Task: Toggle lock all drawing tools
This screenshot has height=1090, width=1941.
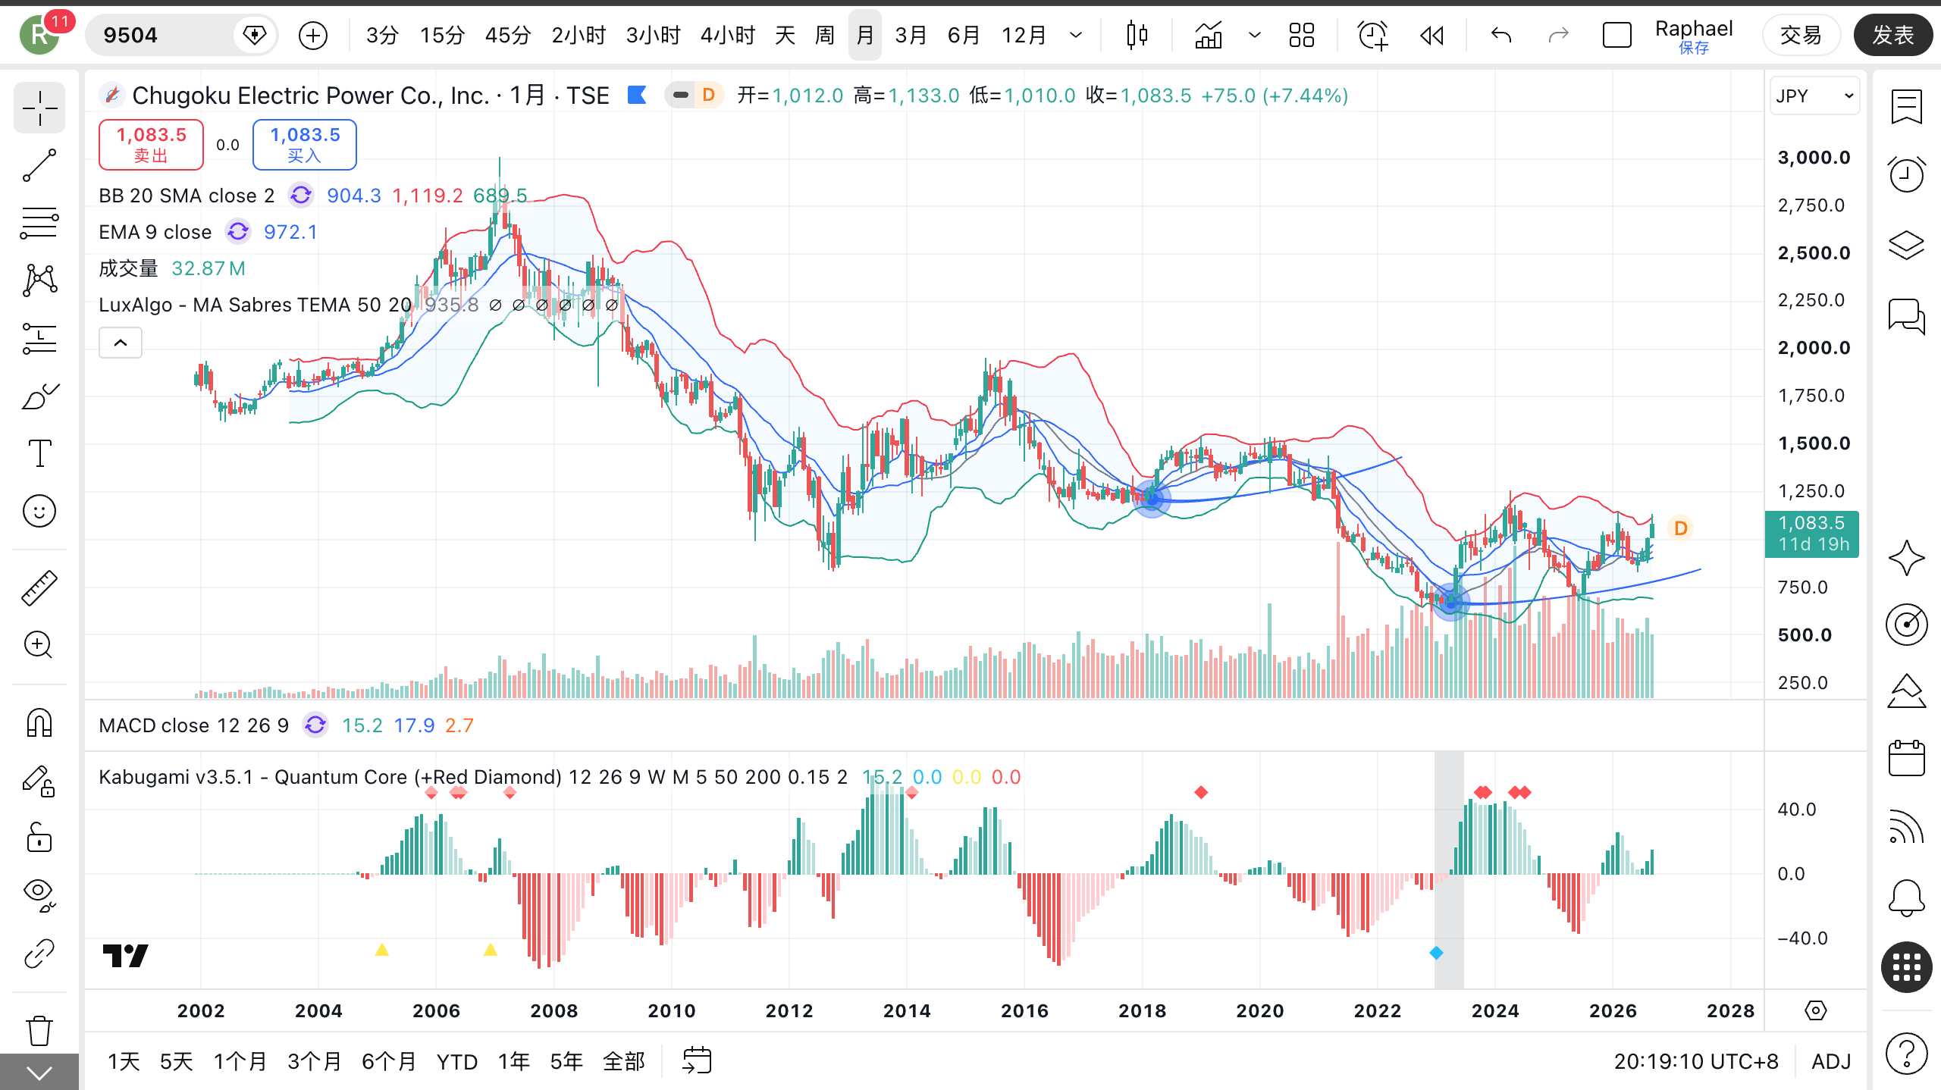Action: pos(39,838)
